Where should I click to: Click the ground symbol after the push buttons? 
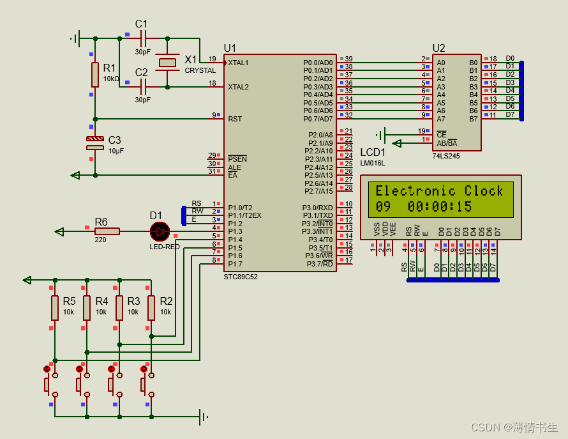204,417
